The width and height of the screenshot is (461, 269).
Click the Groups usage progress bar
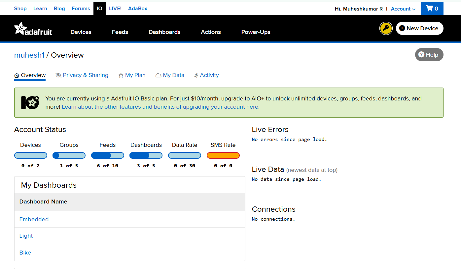click(x=69, y=155)
